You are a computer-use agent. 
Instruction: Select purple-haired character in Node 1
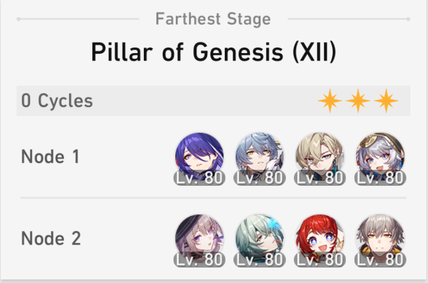coord(199,157)
